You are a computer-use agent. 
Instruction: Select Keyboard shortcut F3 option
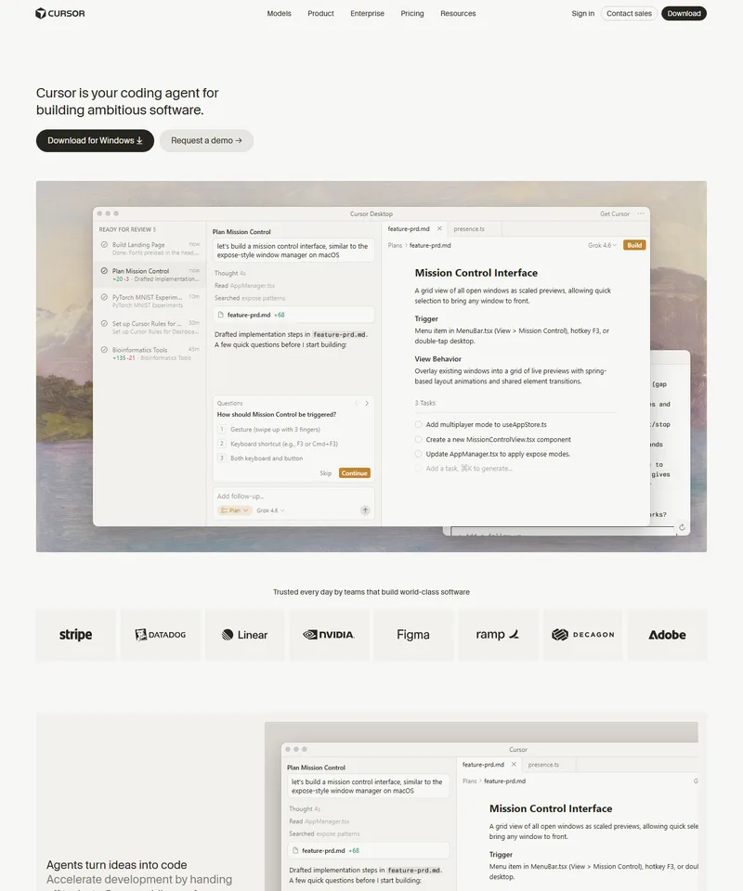[293, 444]
